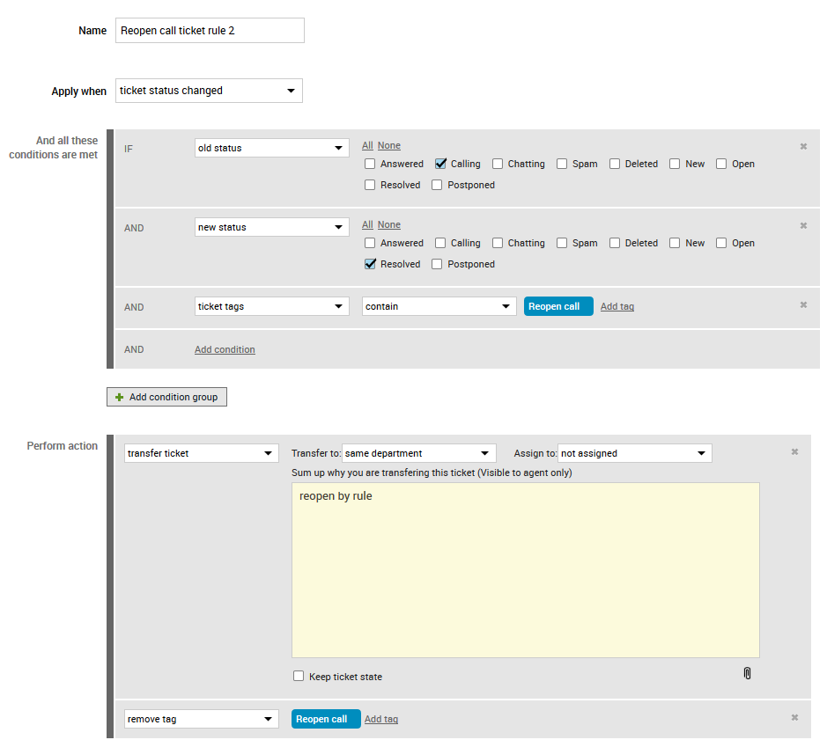
Task: Uncheck Resolved in new status
Action: (371, 264)
